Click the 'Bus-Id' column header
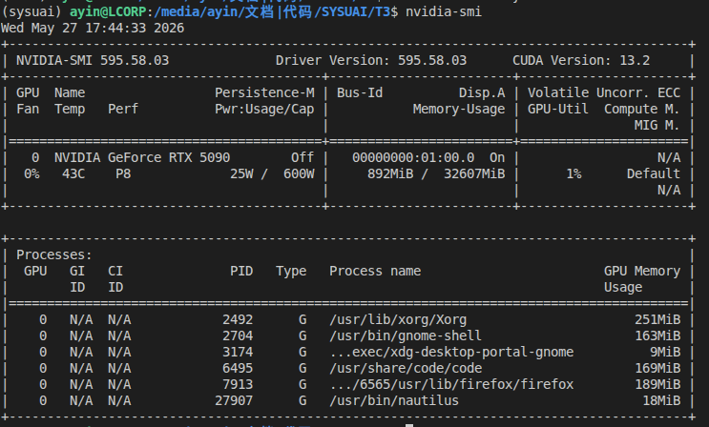The width and height of the screenshot is (709, 427). tap(360, 92)
